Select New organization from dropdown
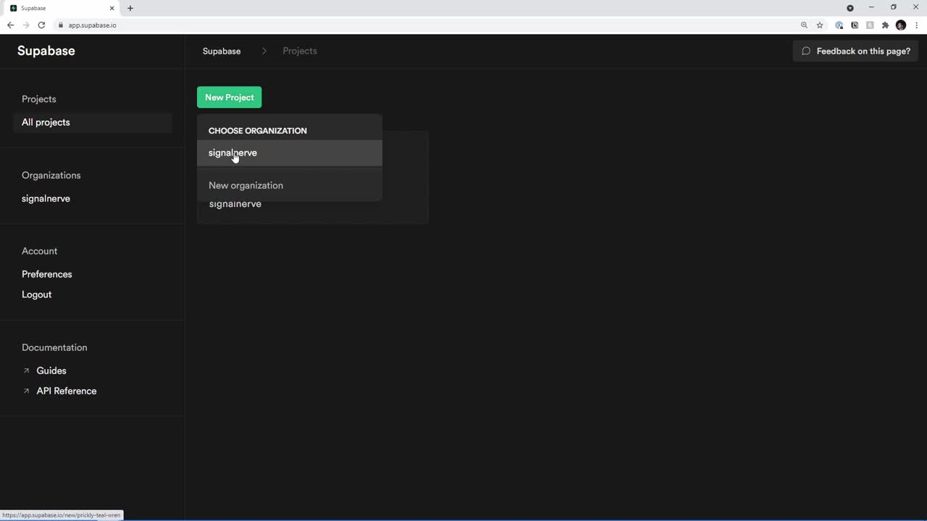 (x=246, y=185)
